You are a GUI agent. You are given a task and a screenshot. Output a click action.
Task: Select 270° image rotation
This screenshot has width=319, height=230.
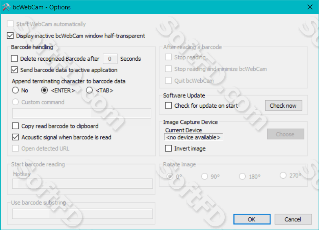(x=283, y=175)
